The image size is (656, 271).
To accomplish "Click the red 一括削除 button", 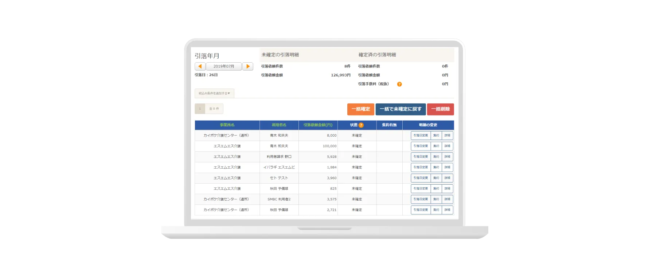I will coord(440,109).
